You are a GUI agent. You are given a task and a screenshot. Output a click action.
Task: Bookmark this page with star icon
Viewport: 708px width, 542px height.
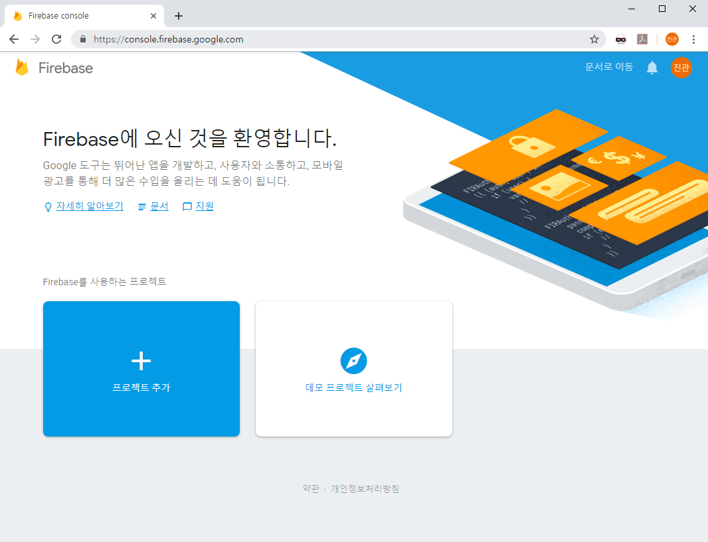click(594, 39)
